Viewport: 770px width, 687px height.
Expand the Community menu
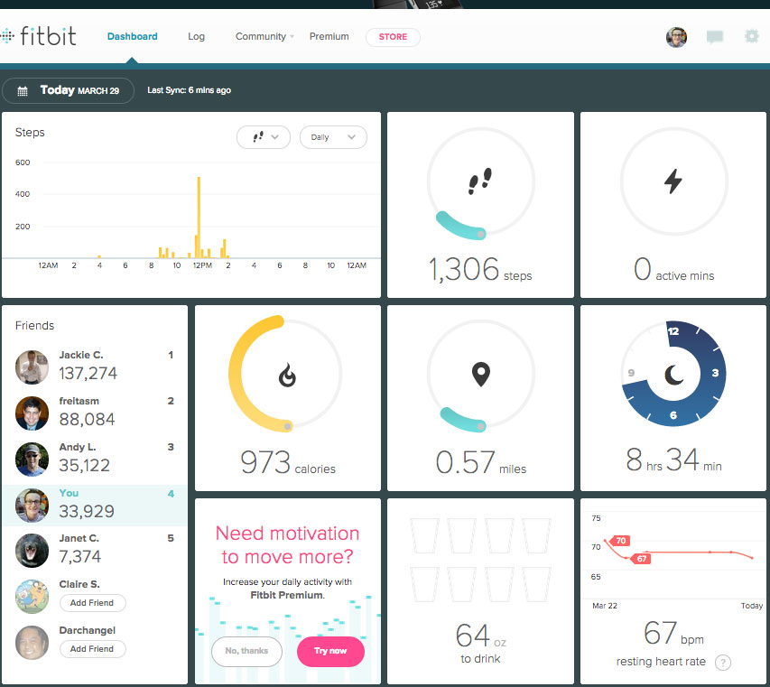261,36
